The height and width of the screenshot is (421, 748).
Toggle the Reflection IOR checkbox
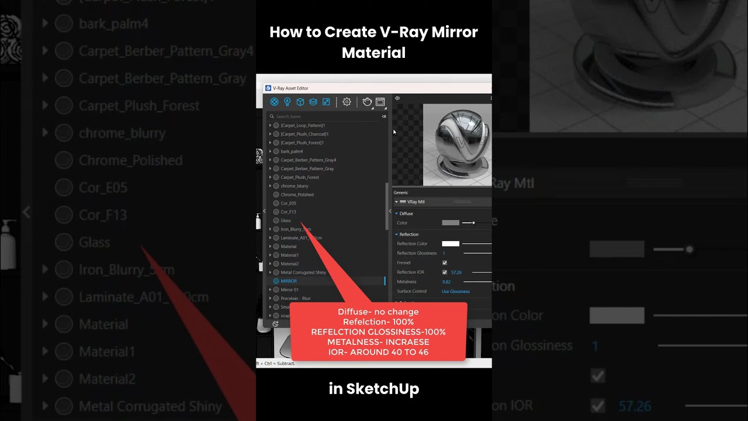[445, 272]
